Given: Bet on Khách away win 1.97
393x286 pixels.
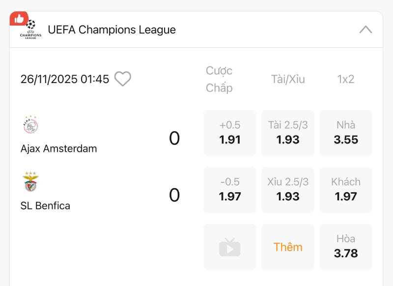Looking at the screenshot, I should coord(345,190).
